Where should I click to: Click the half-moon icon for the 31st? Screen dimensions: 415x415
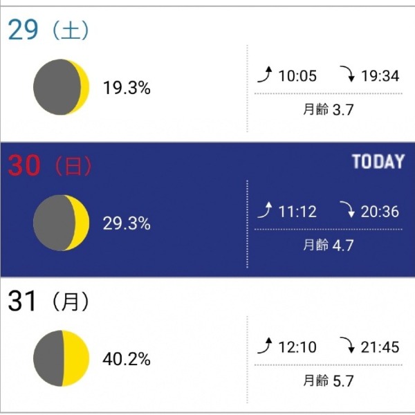click(62, 358)
